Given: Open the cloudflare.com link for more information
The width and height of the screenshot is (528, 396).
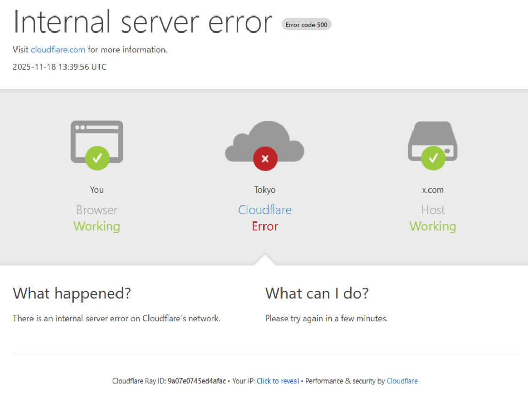Looking at the screenshot, I should pos(58,50).
